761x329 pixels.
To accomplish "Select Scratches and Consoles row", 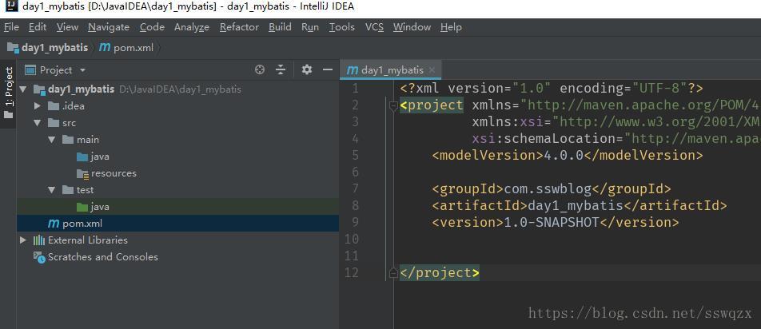I will (x=177, y=257).
